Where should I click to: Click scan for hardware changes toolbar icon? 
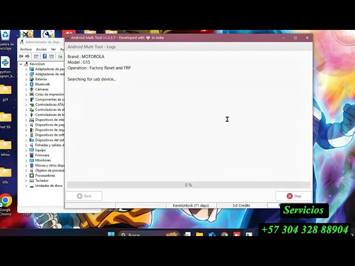(60, 57)
